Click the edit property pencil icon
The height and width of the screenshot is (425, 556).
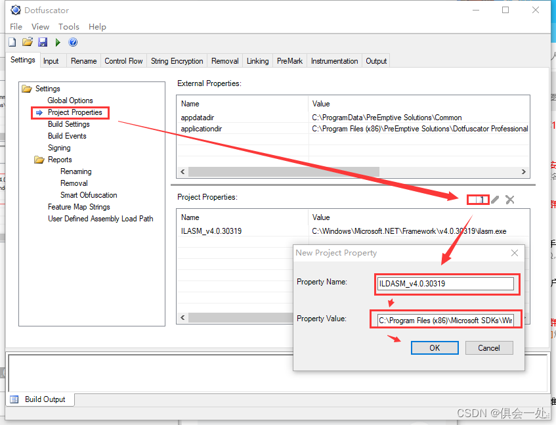pyautogui.click(x=495, y=200)
